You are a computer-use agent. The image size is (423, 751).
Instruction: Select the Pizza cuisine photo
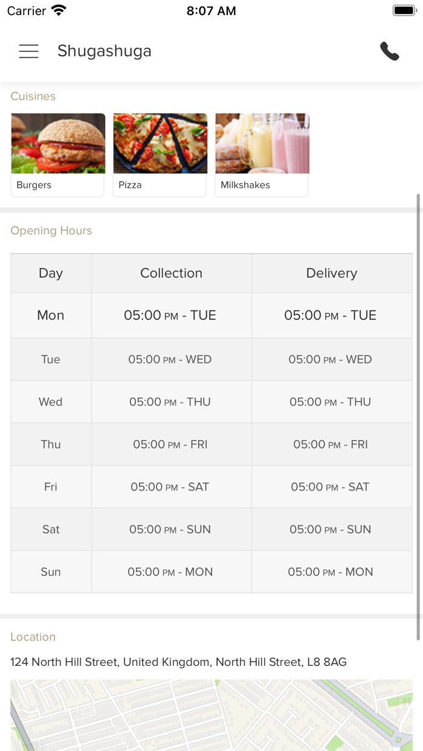tap(160, 144)
